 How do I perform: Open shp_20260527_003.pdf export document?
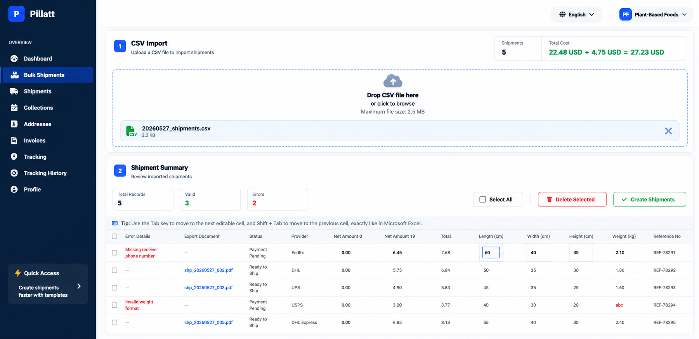208,288
